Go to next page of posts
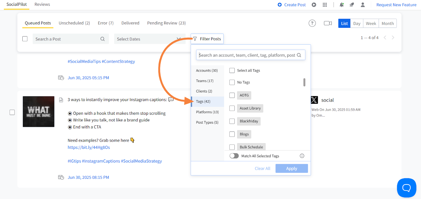 (393, 38)
